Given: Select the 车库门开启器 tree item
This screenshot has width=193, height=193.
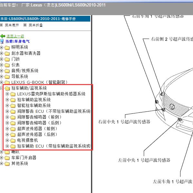Looking at the screenshot, I should 24,158.
